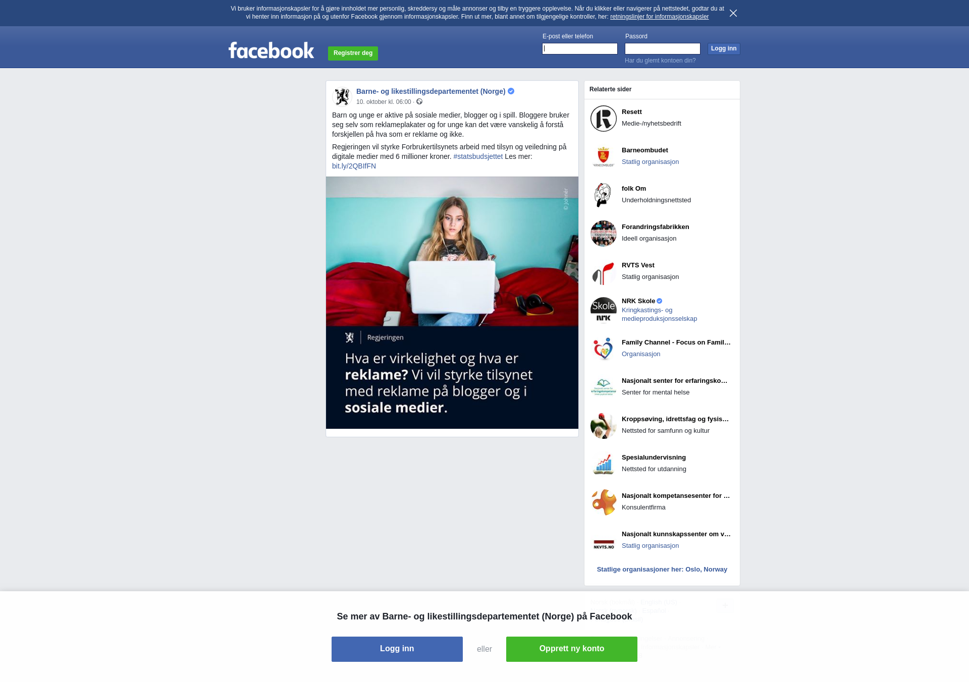Image resolution: width=969 pixels, height=682 pixels.
Task: Open the bit.ly/2QBIfFN link
Action: pyautogui.click(x=354, y=166)
